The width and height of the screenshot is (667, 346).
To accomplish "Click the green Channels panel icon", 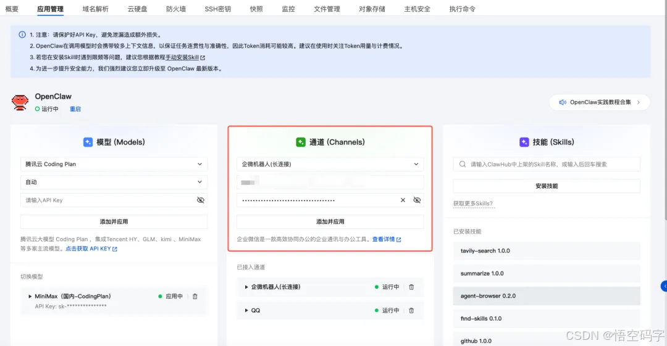I will coord(301,142).
